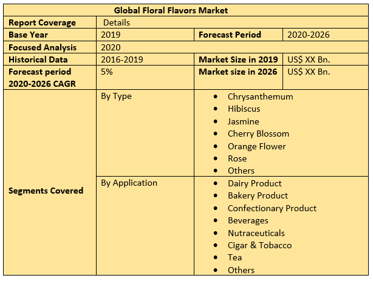Click the Focused Analysis label
This screenshot has width=373, height=281.
coord(43,47)
